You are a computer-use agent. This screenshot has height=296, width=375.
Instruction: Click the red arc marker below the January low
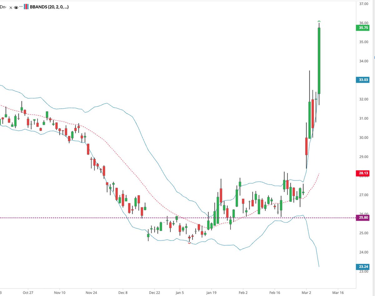point(189,243)
